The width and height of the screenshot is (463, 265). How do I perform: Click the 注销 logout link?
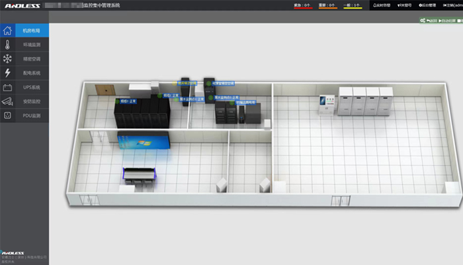(452, 5)
